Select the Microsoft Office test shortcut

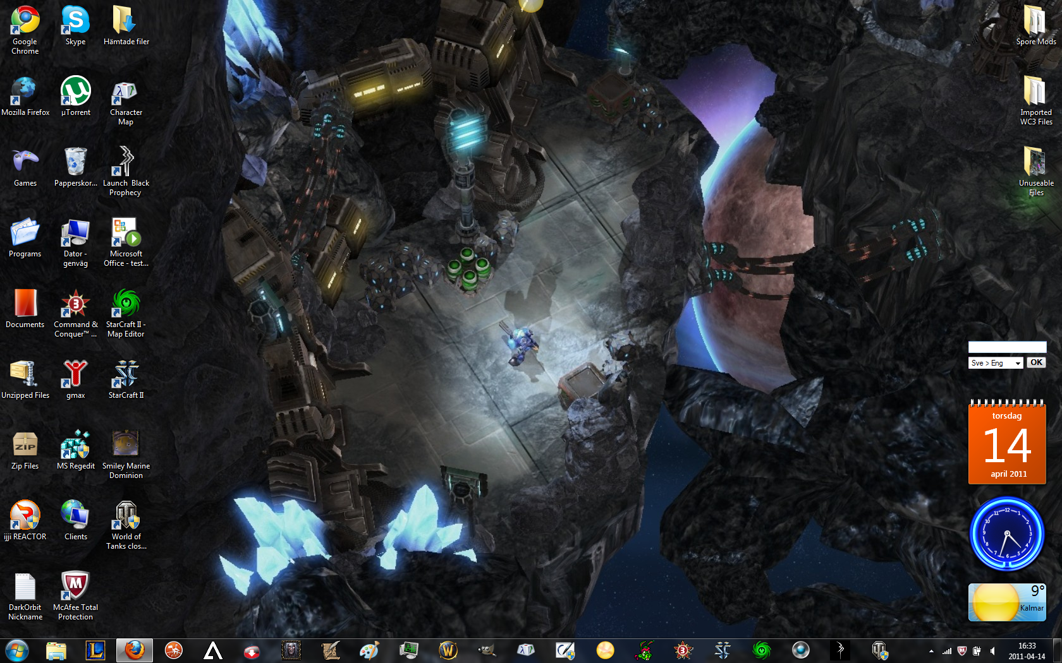pos(126,242)
